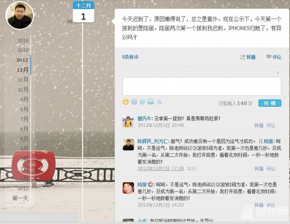Open the profile avatar at top left
290x224 pixels.
(19, 16)
